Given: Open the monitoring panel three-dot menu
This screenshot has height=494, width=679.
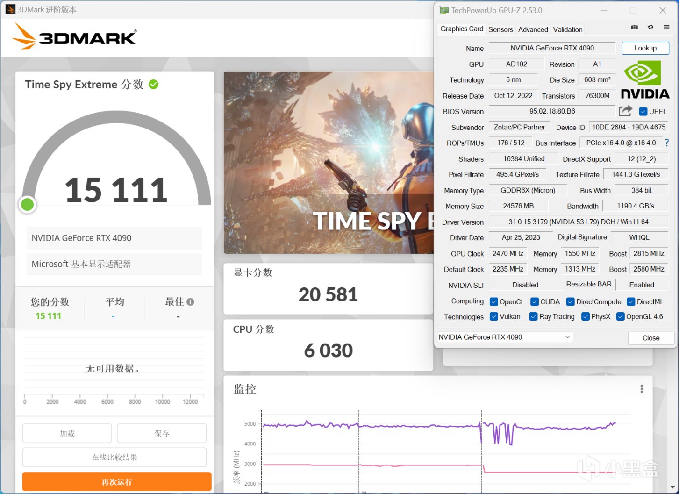Looking at the screenshot, I should pyautogui.click(x=642, y=389).
